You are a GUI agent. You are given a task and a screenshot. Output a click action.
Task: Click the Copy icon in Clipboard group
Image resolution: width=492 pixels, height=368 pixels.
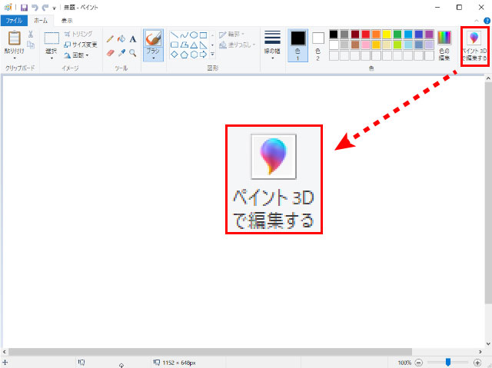point(31,45)
